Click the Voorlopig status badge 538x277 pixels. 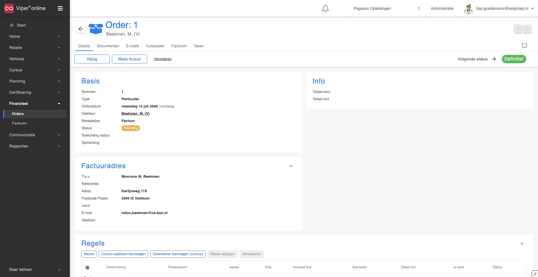pyautogui.click(x=131, y=128)
